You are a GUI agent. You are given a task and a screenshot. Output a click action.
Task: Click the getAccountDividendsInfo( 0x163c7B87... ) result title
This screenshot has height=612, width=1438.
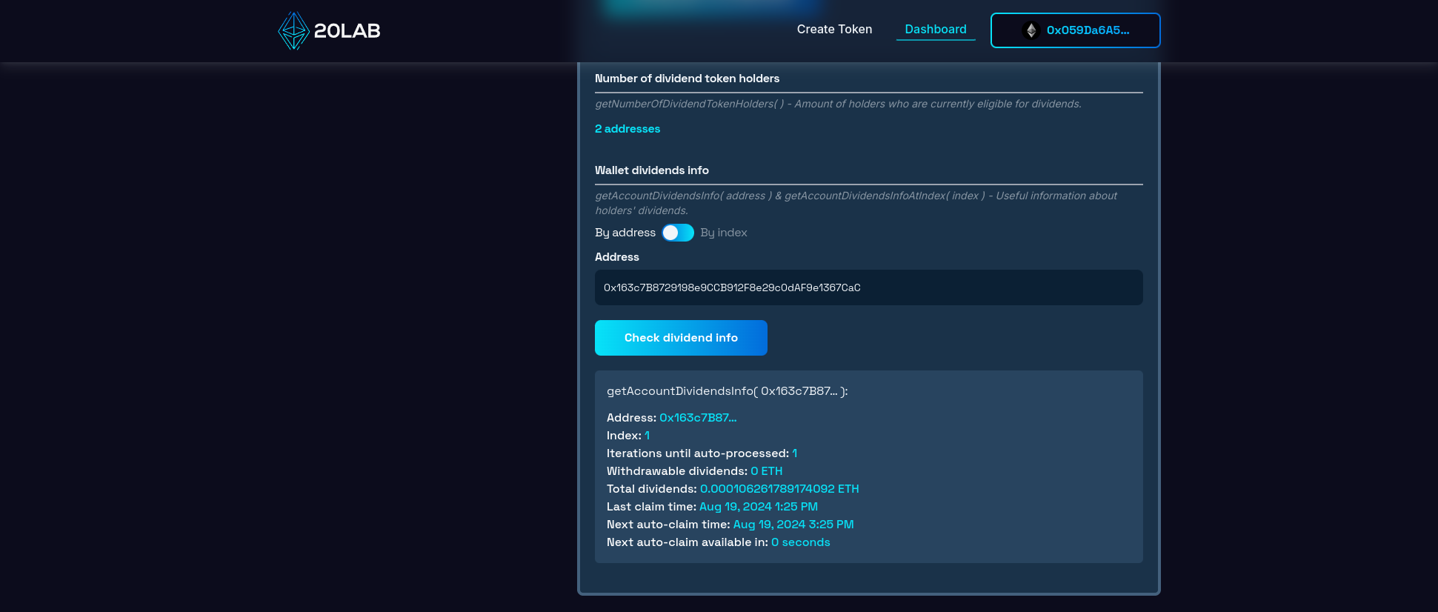[728, 391]
